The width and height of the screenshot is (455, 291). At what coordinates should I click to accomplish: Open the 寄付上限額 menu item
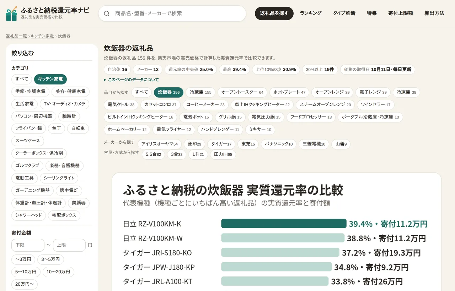point(401,13)
